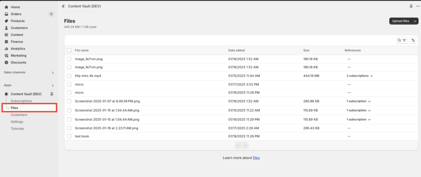Open the search and filter icon

pyautogui.click(x=402, y=40)
